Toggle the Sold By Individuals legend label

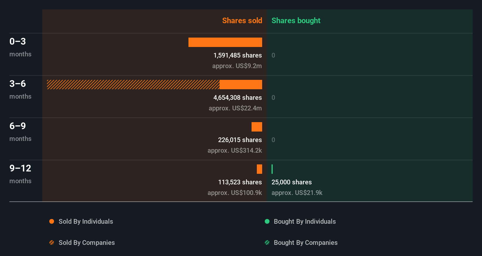pos(86,221)
